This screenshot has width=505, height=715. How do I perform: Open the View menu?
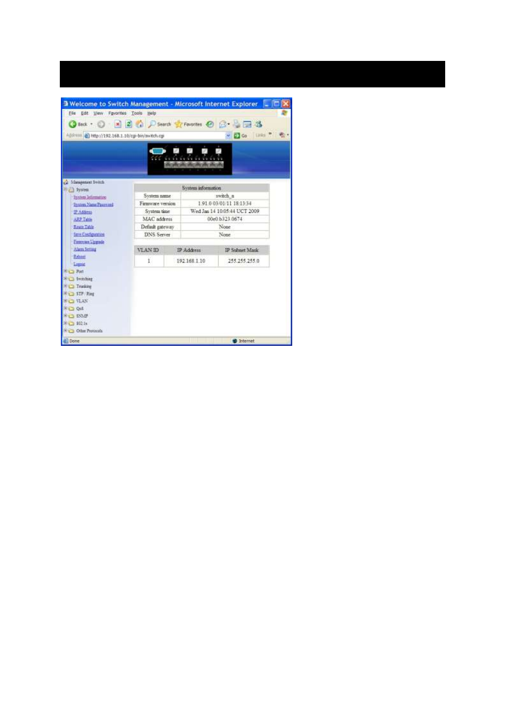tap(98, 113)
